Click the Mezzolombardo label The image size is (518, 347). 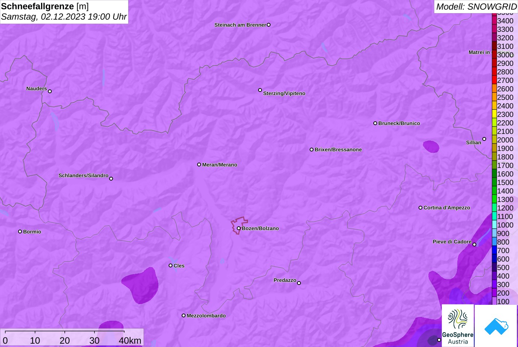206,316
